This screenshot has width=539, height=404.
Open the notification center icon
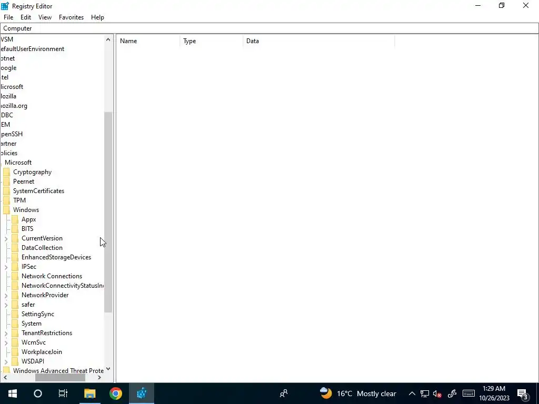(523, 393)
